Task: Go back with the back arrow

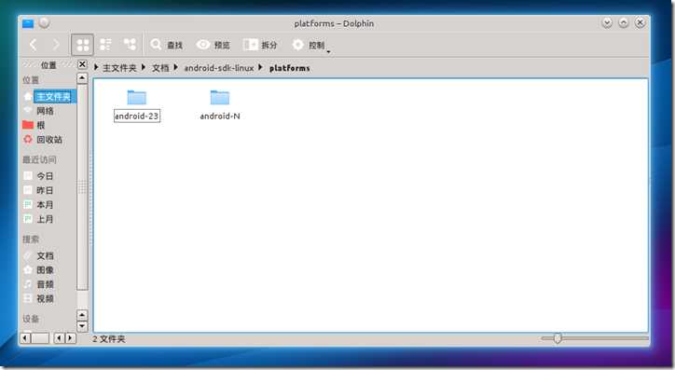Action: pos(34,45)
